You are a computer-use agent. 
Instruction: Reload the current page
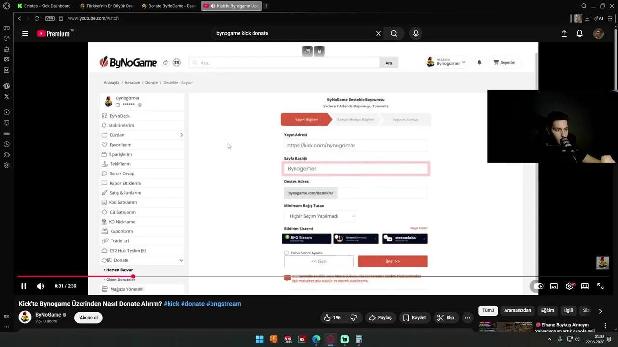coord(37,18)
